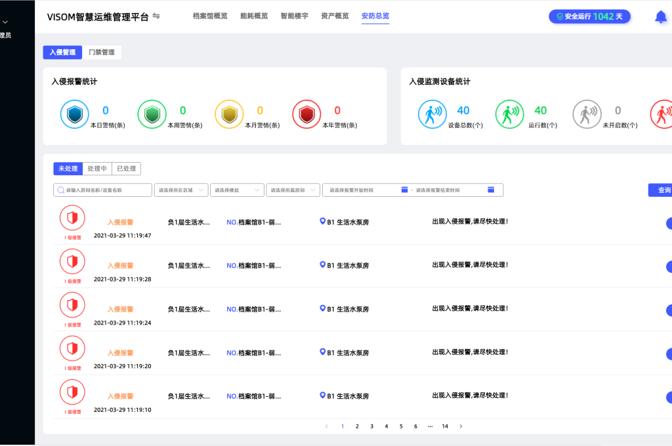672x446 pixels.
Task: Open the 请选择所在区域 dropdown
Action: [182, 190]
